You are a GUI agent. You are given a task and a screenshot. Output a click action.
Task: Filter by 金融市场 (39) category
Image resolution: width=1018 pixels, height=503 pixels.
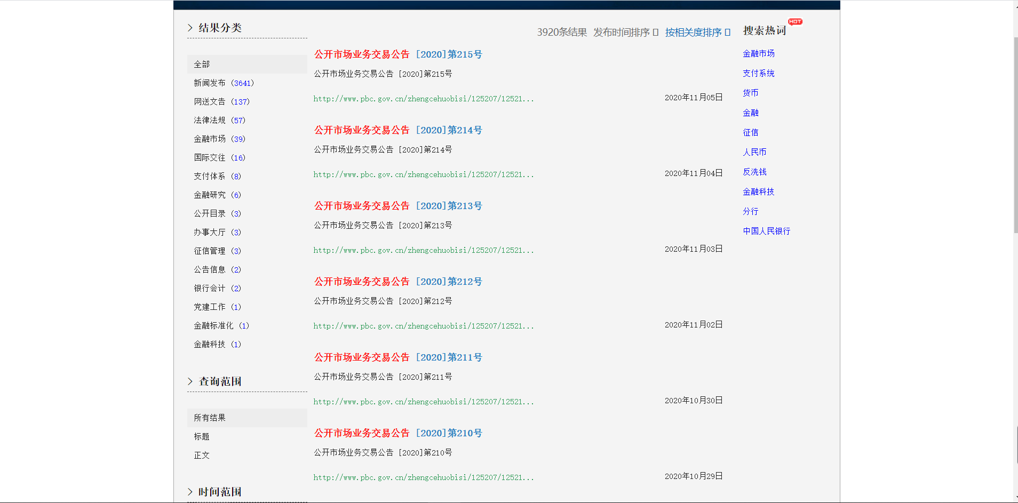tap(219, 139)
